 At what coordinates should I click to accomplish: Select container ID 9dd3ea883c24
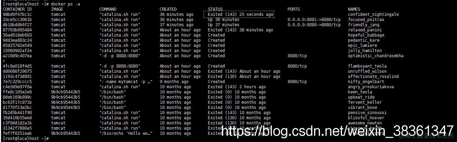[17, 40]
